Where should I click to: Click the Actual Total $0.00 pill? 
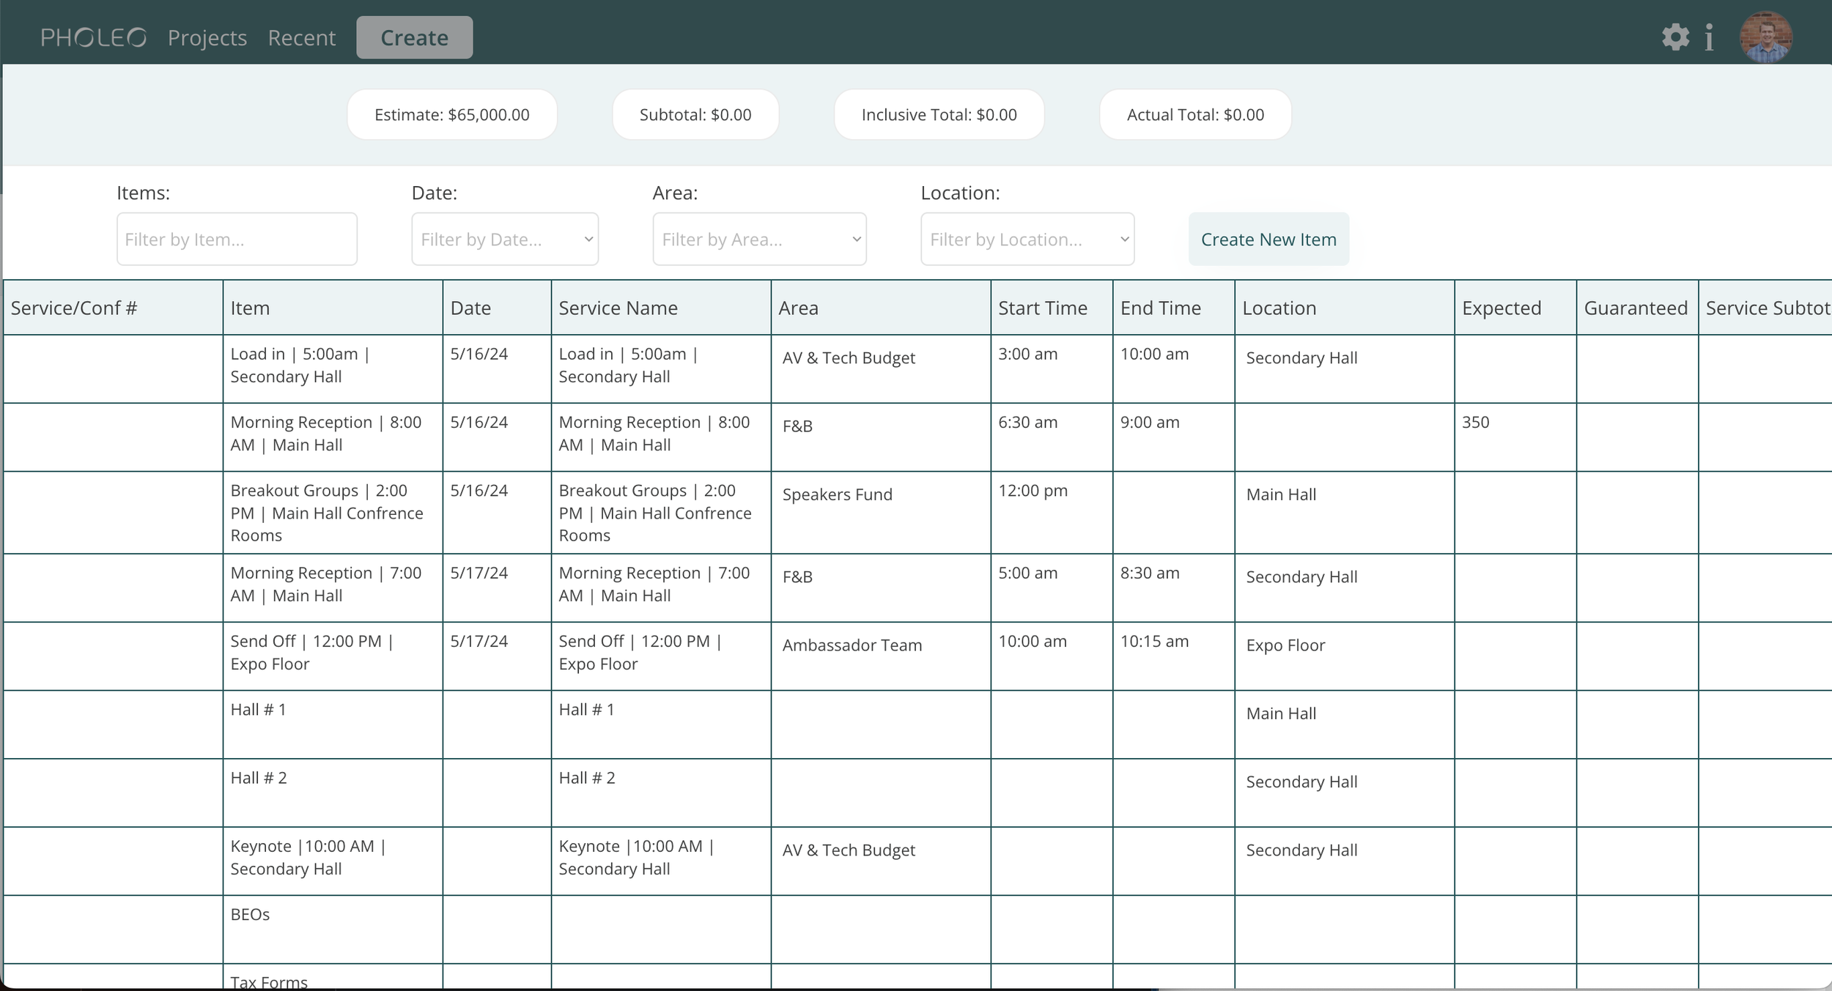pyautogui.click(x=1195, y=114)
